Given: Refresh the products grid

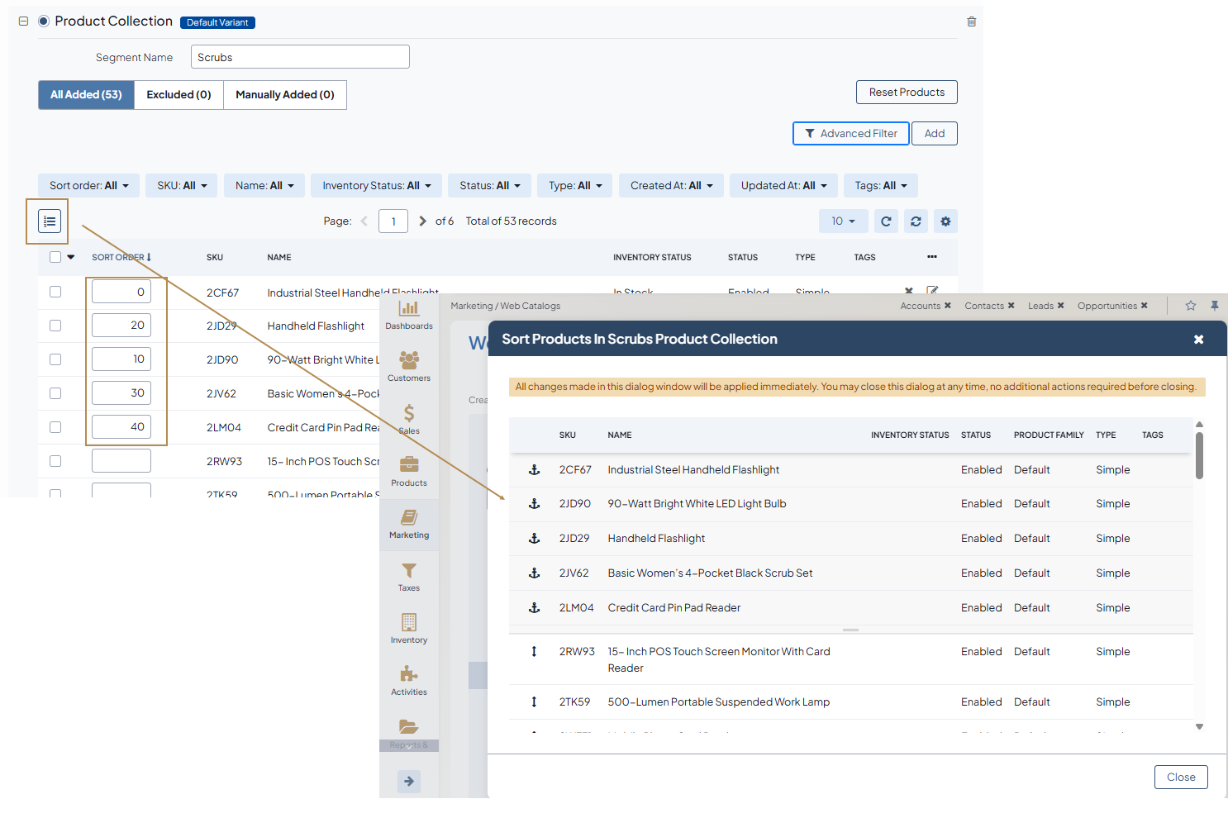Looking at the screenshot, I should pos(886,221).
